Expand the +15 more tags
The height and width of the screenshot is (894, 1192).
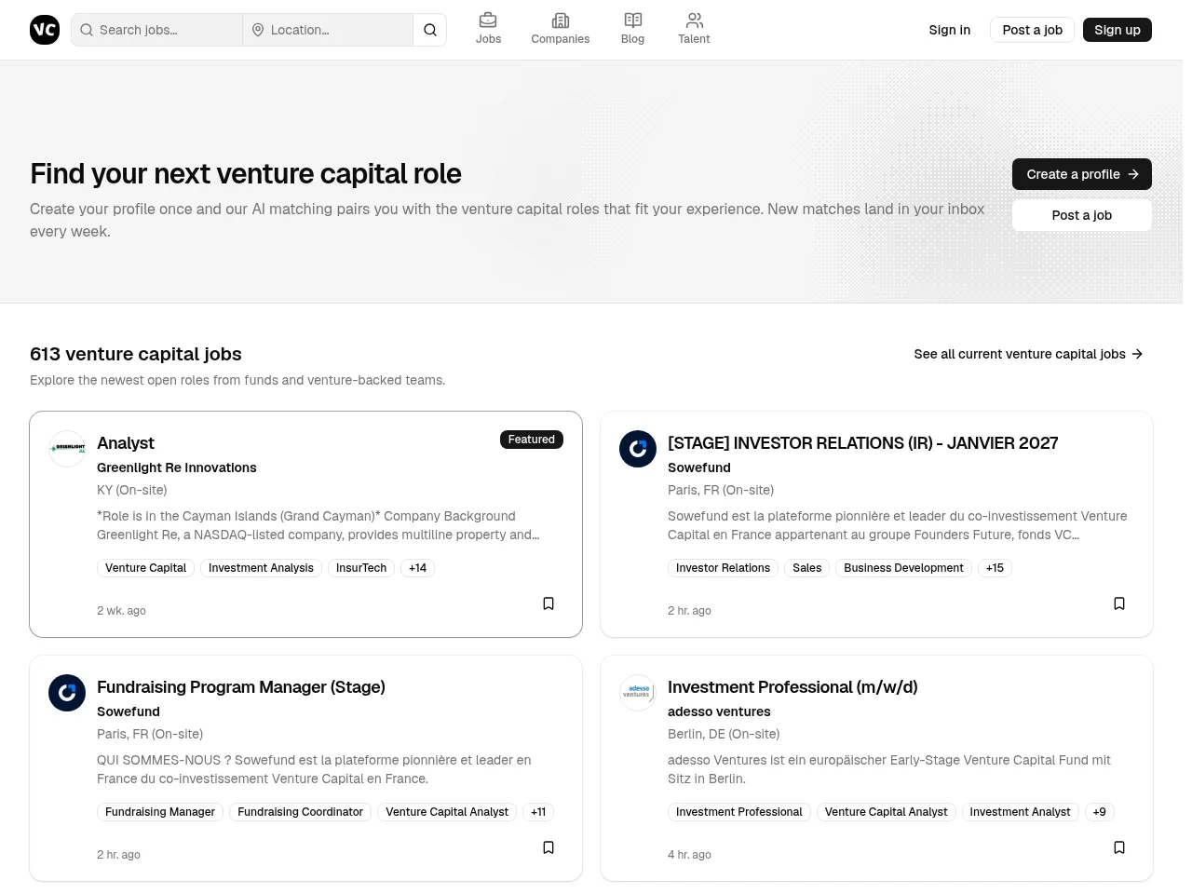click(995, 568)
